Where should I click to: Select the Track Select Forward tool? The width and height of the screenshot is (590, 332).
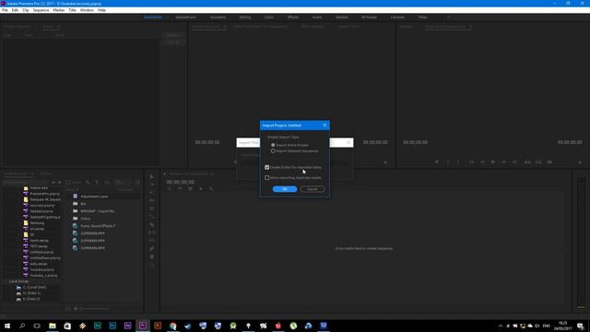click(151, 184)
